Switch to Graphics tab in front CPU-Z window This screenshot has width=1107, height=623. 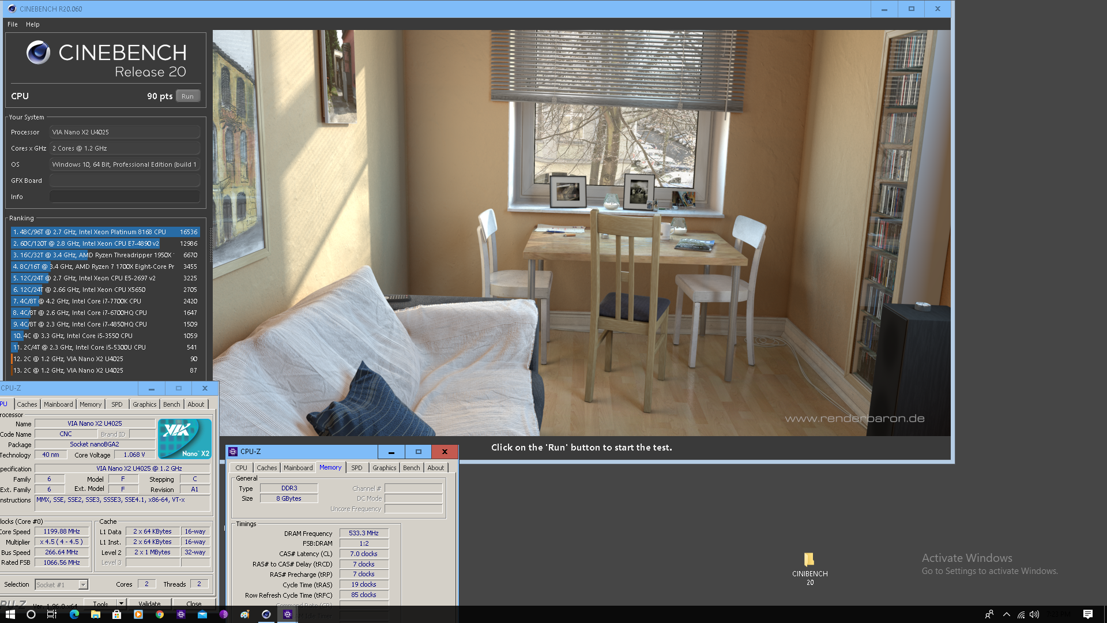(x=384, y=468)
